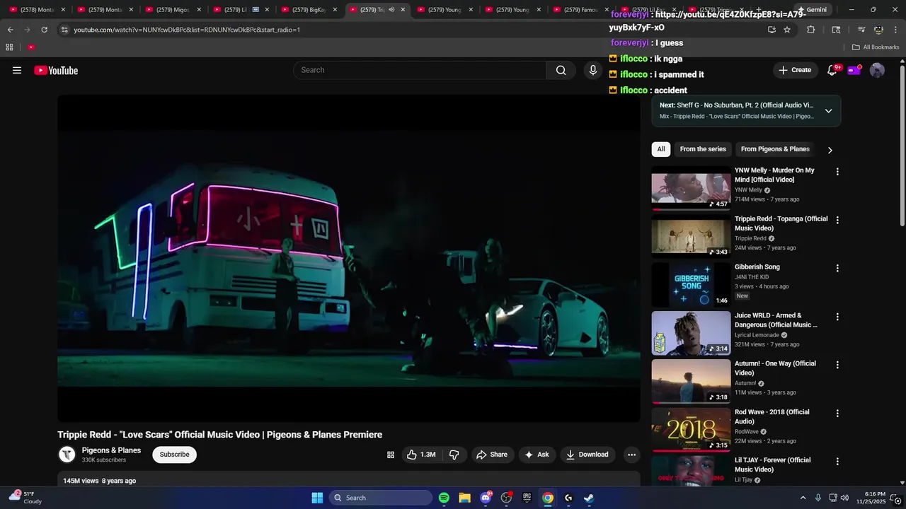Open Chrome media controls icon
This screenshot has height=509, width=906.
(861, 30)
